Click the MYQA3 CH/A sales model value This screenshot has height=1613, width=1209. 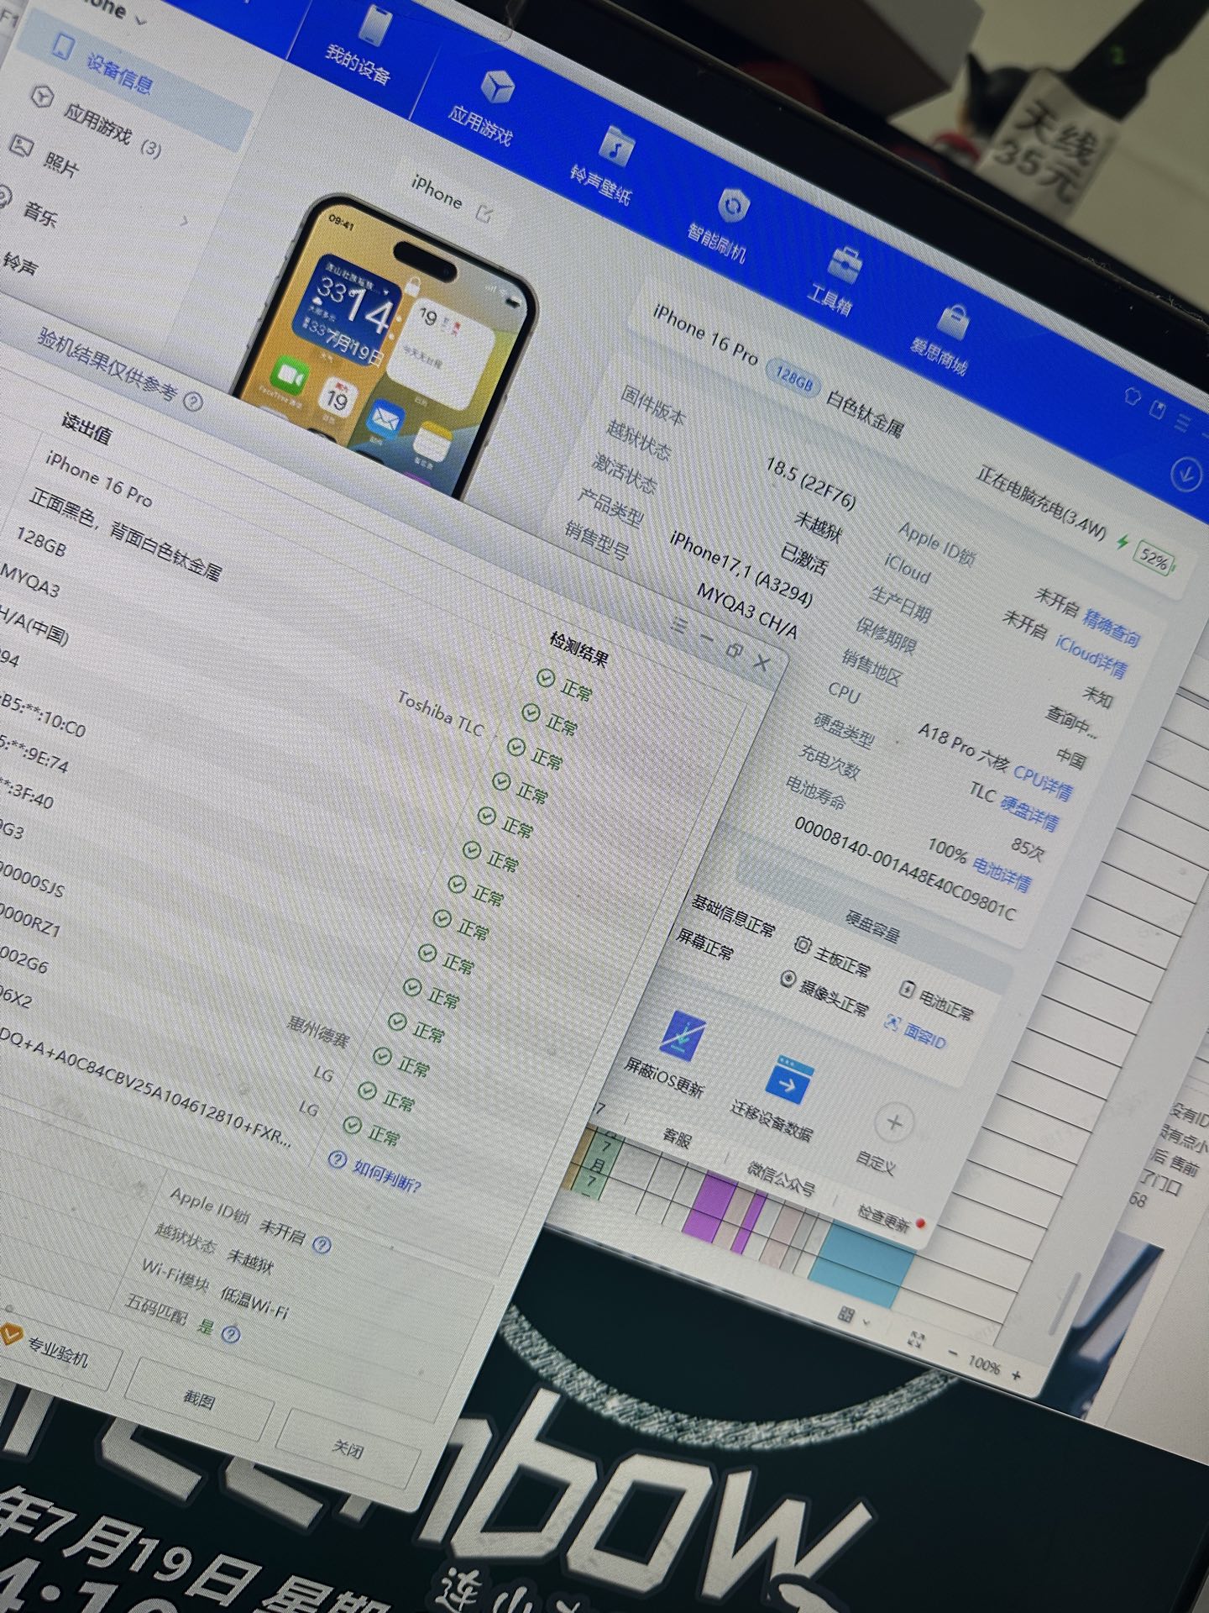point(747,610)
